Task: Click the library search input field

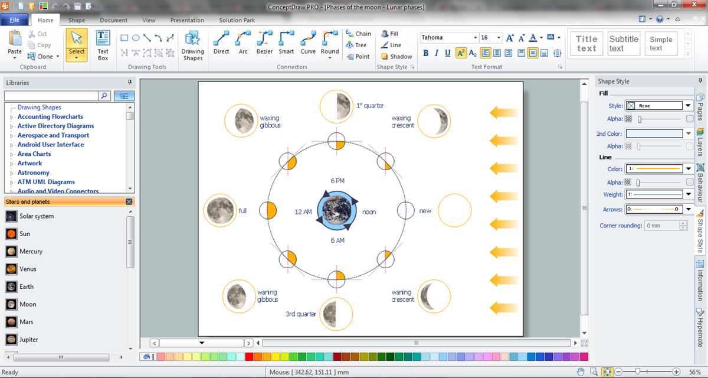Action: tap(51, 95)
